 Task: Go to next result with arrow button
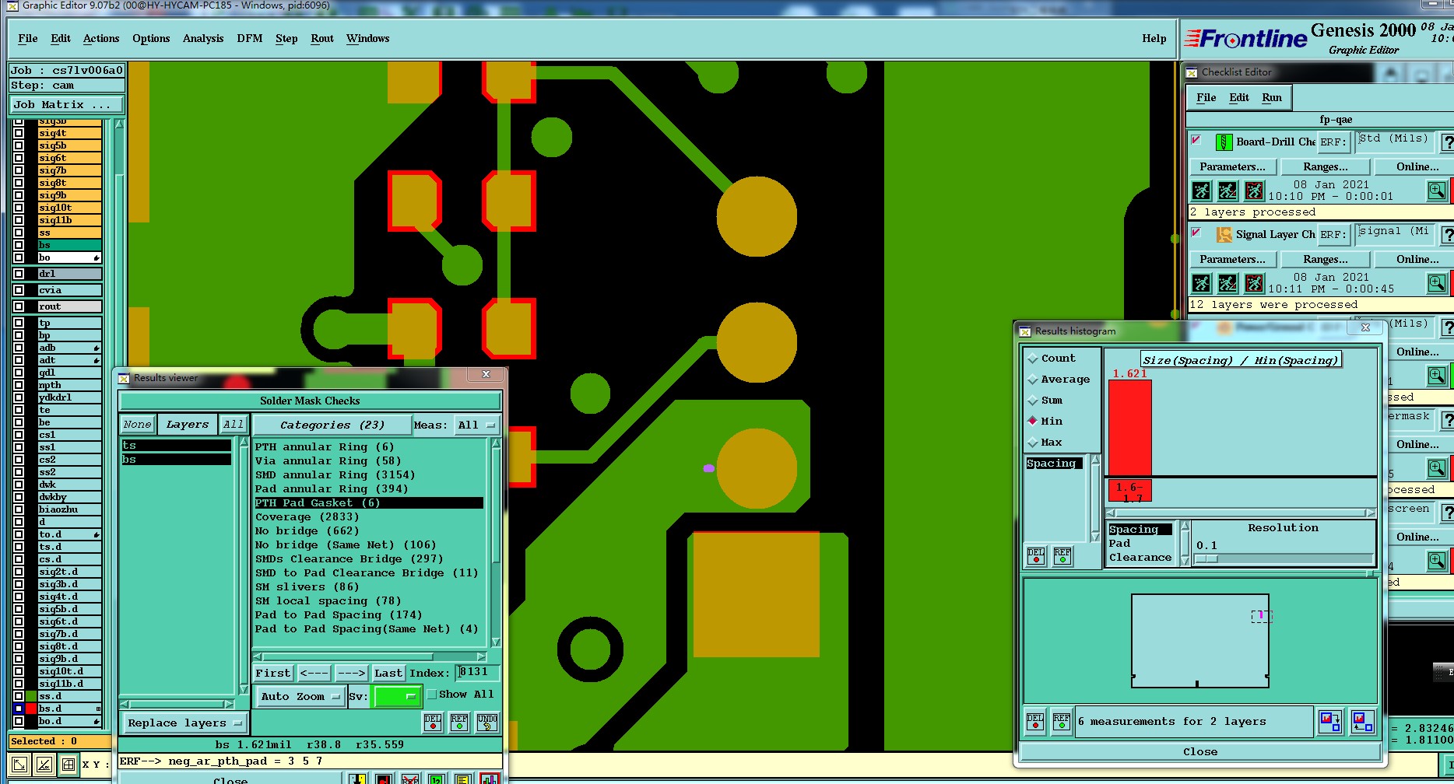351,674
